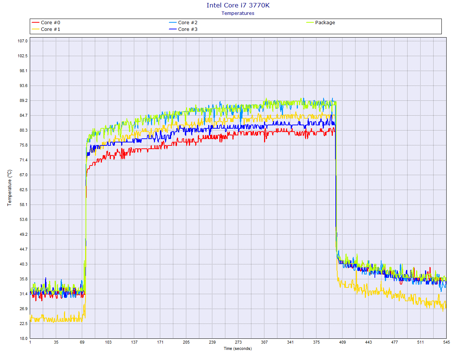The width and height of the screenshot is (476, 357).
Task: Click the 341 x-axis tick label
Action: tap(290, 342)
